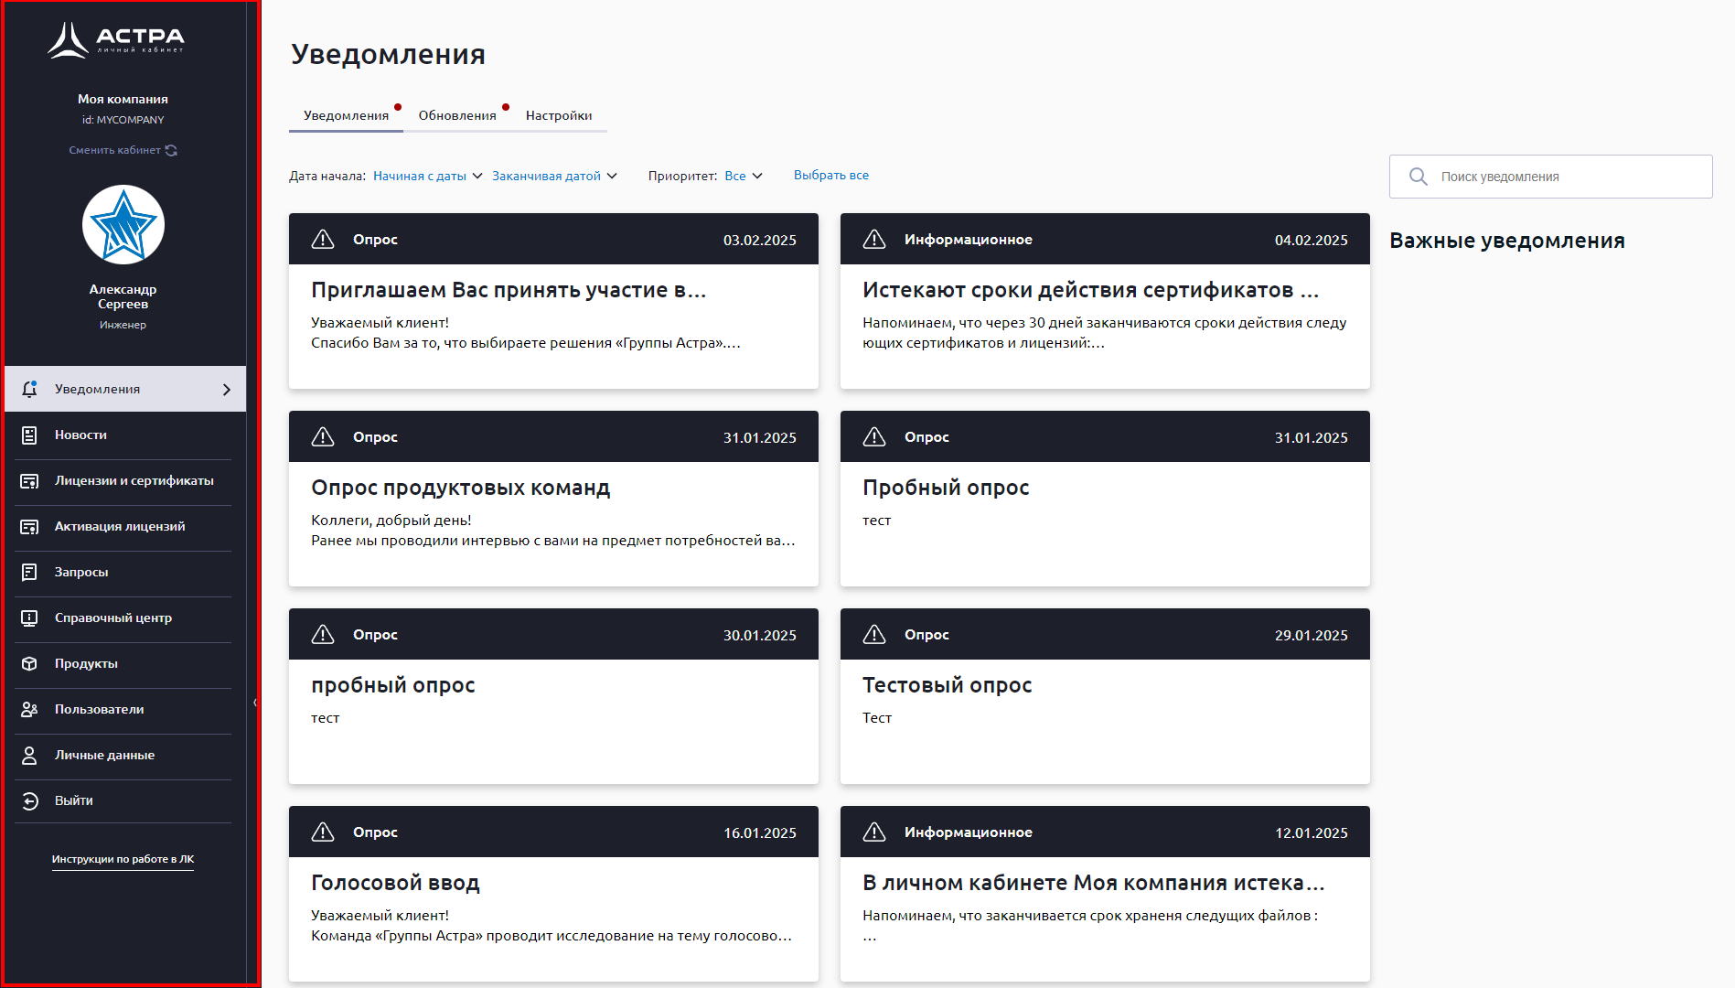Click the Help center (Справочный центр) icon
This screenshot has height=988, width=1735.
point(29,618)
